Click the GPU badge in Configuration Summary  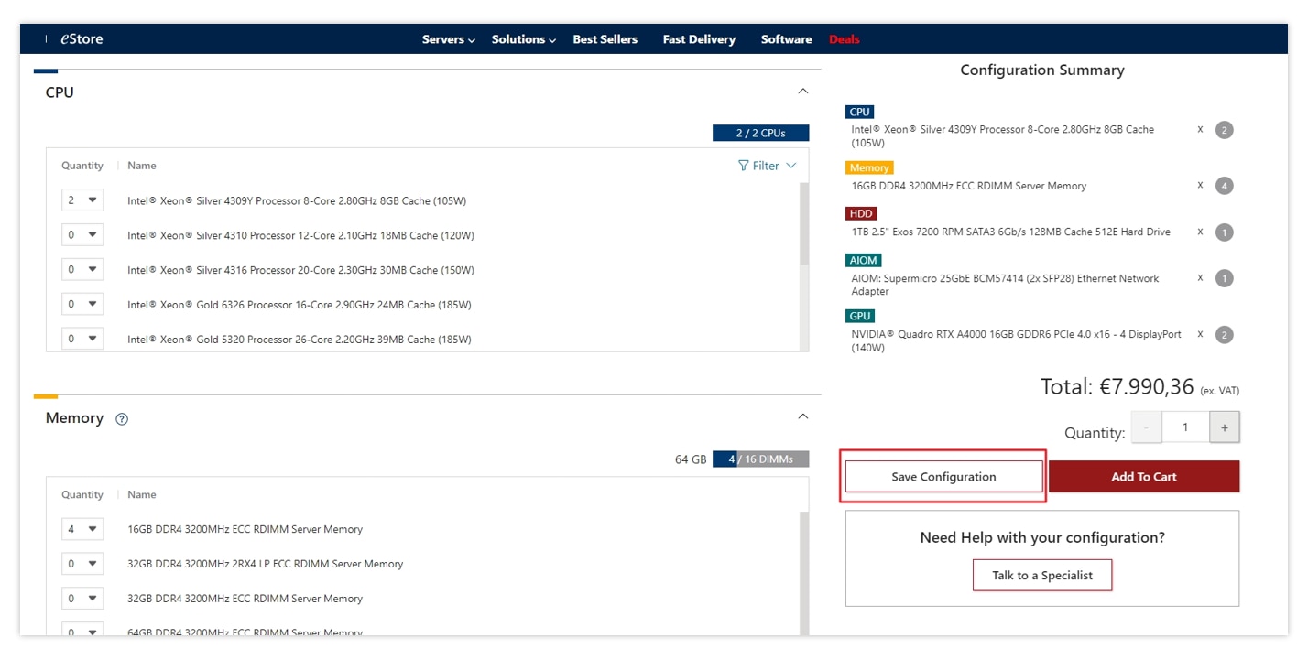859,315
